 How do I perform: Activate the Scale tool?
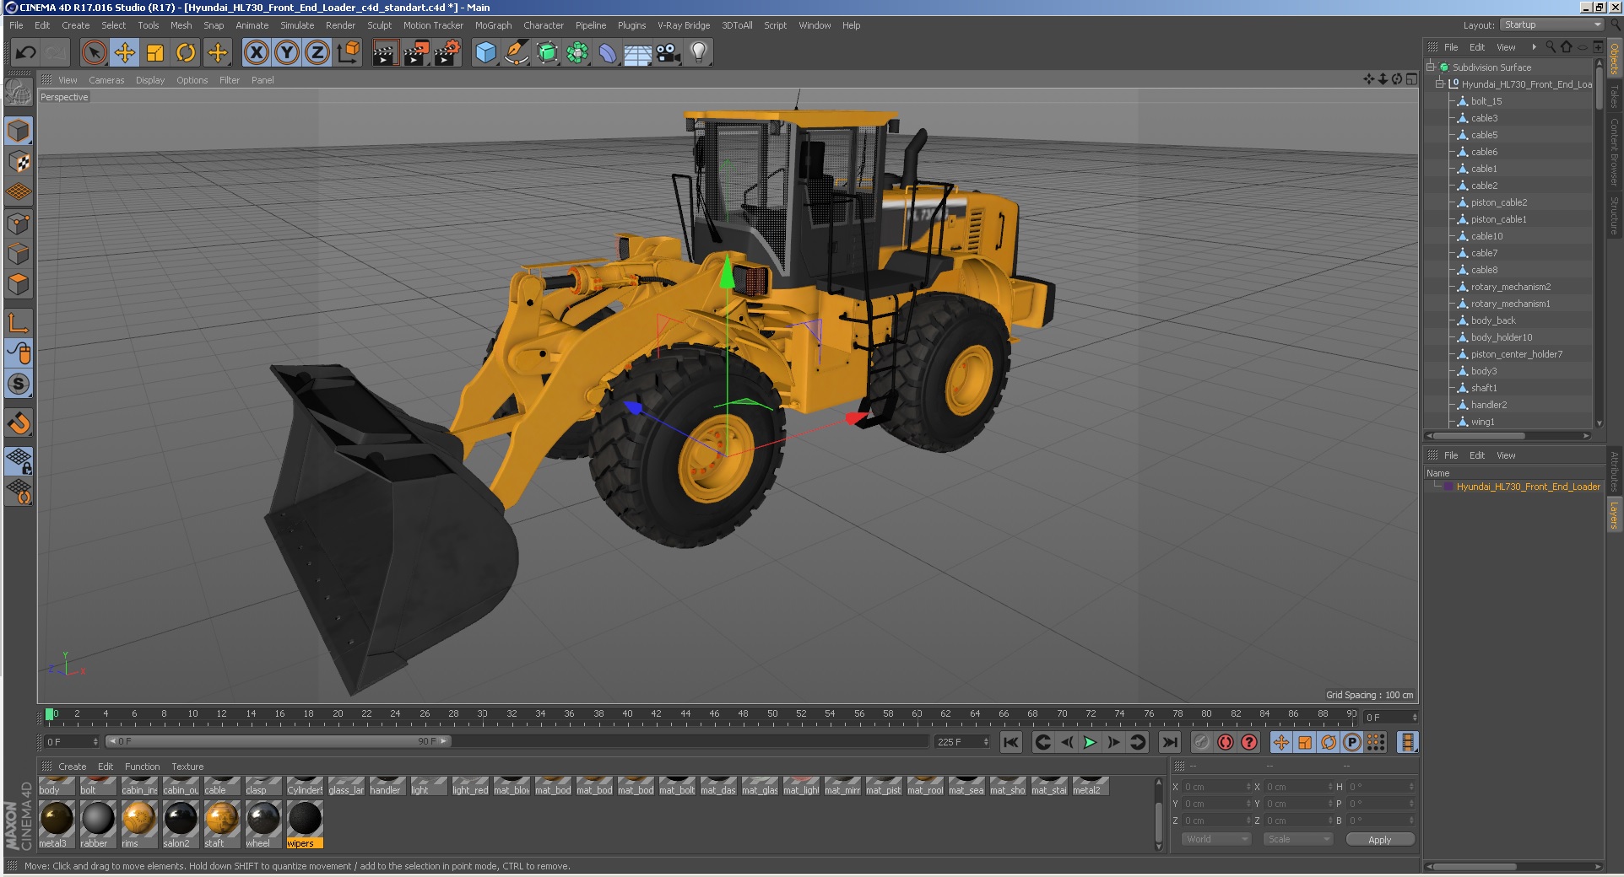pos(155,53)
